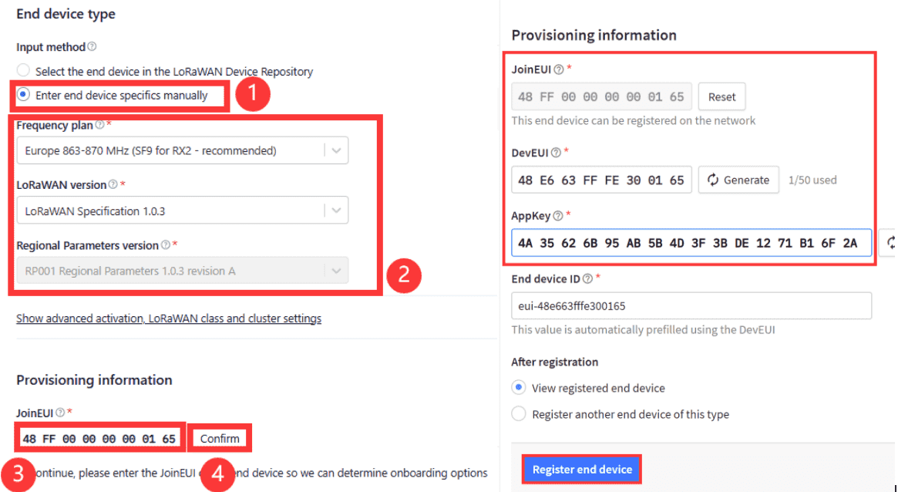Show advanced activation and cluster settings
Screen dimensions: 898x492
(169, 318)
